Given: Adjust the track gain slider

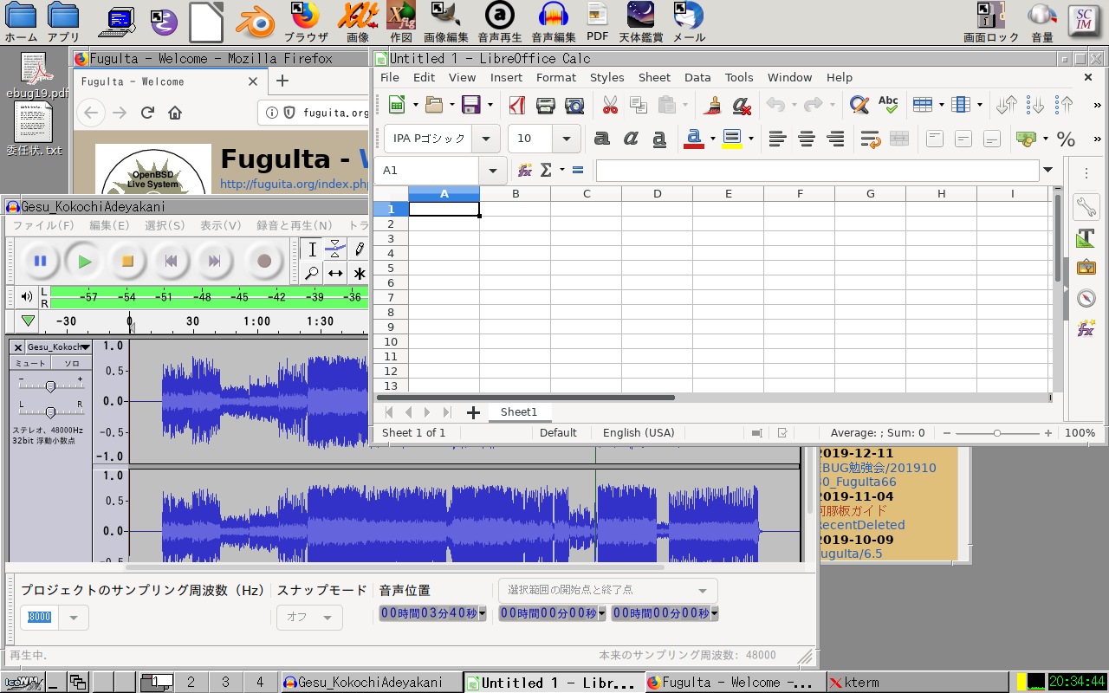Looking at the screenshot, I should pos(50,385).
